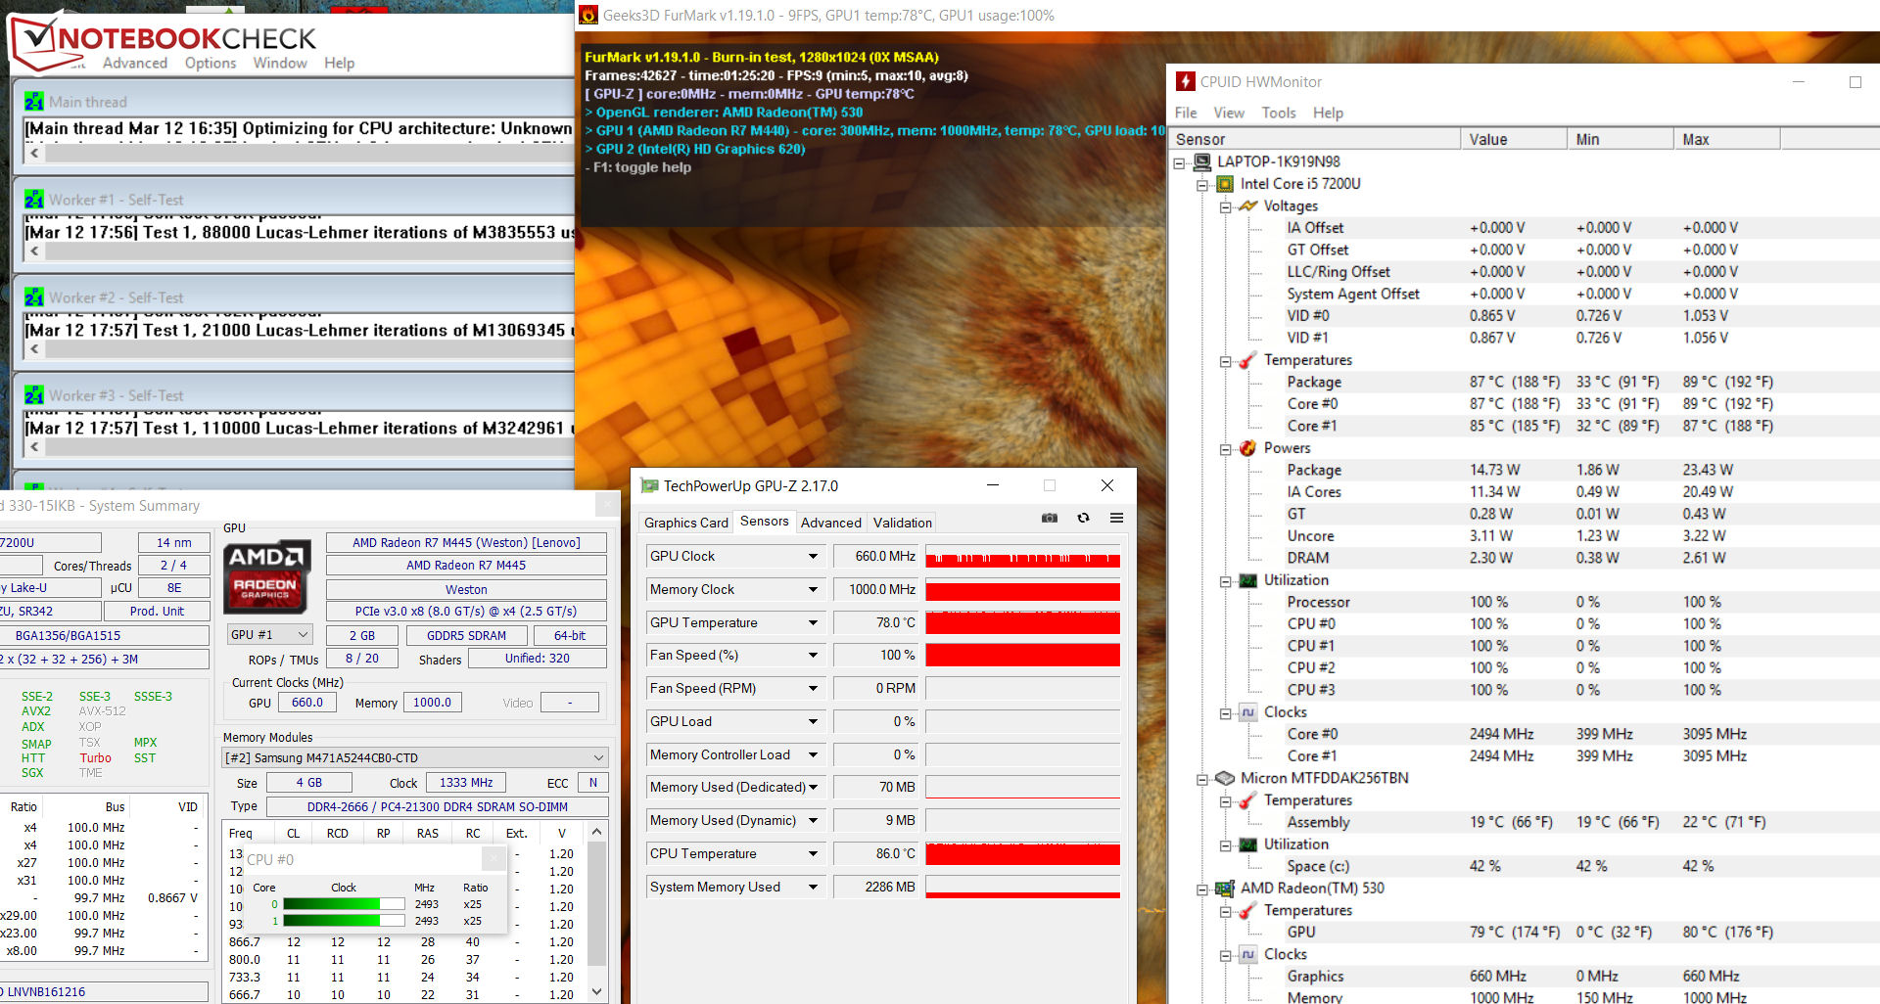This screenshot has height=1004, width=1880.
Task: Select the AMD Radeon(TM) 530 card icon
Action: (x=1225, y=889)
